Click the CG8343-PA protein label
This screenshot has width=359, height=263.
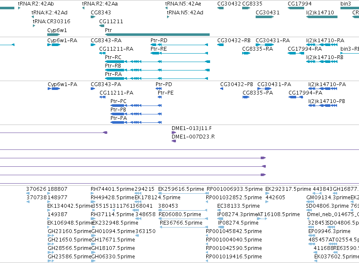(x=106, y=84)
